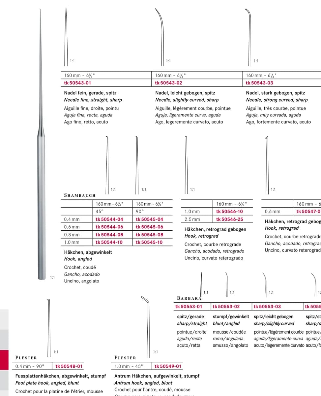
Task: Click Barbara code tk 50553-01
Action: point(189,307)
